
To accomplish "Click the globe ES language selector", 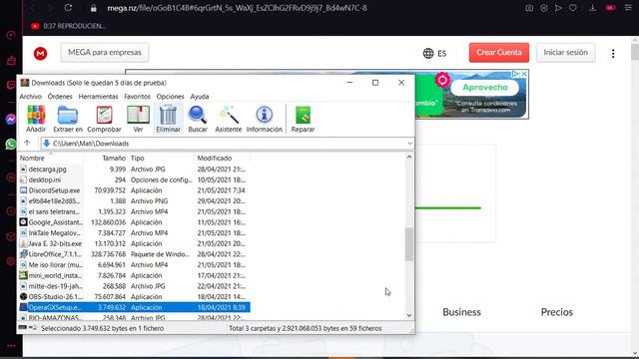I will 435,53.
